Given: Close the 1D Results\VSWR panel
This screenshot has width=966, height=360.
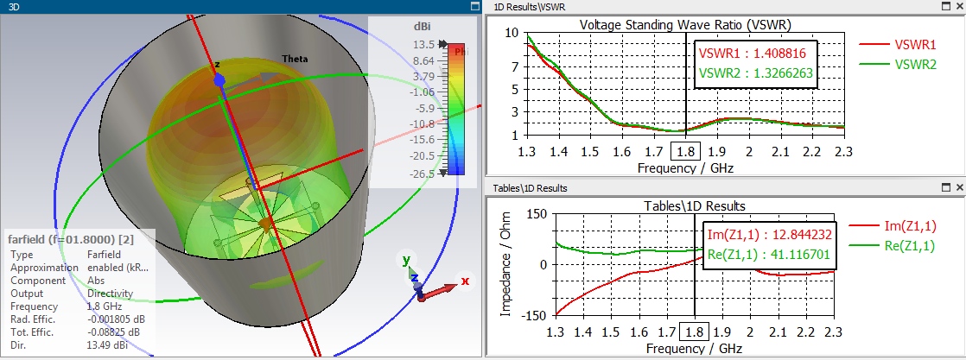Looking at the screenshot, I should 958,6.
